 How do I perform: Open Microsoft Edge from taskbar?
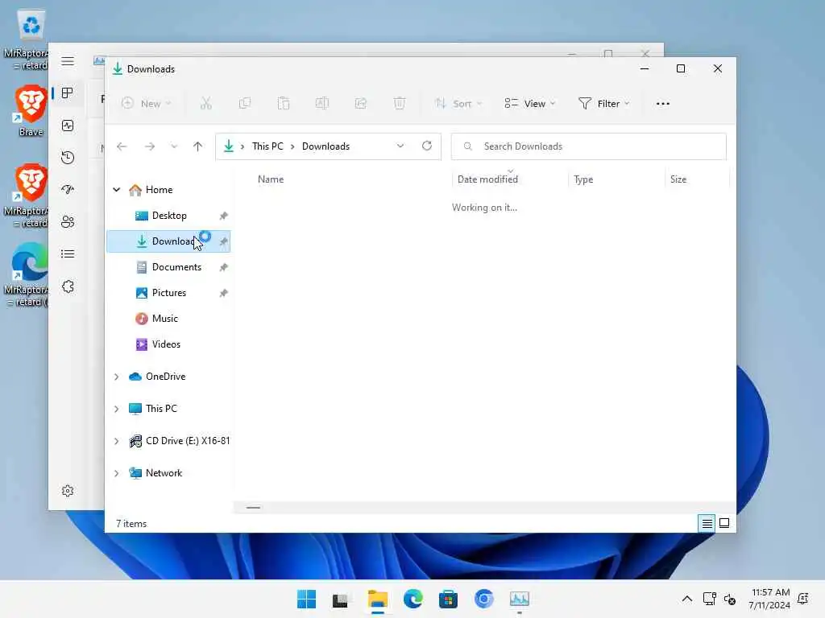[413, 599]
